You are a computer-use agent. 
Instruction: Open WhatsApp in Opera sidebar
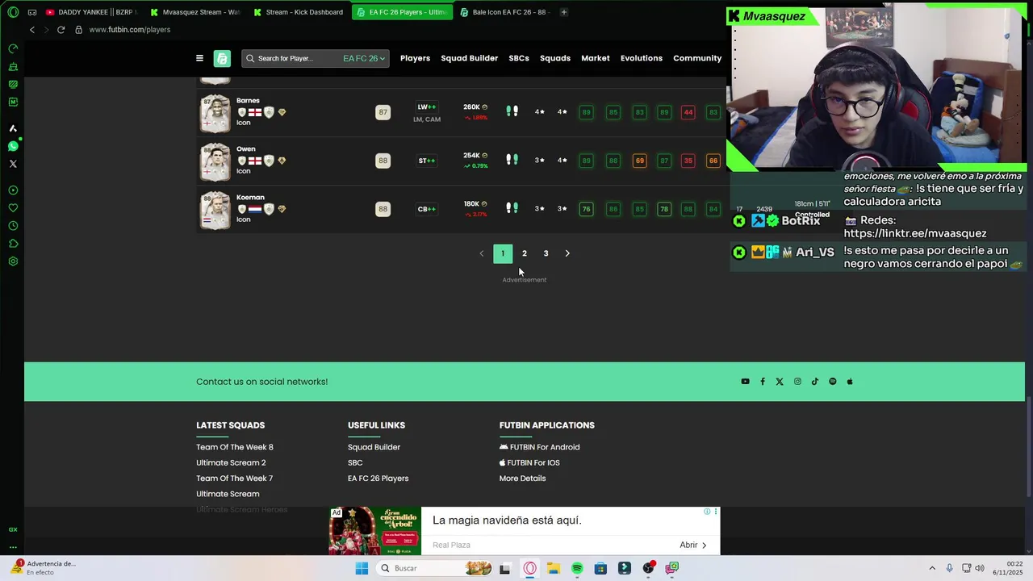click(13, 146)
